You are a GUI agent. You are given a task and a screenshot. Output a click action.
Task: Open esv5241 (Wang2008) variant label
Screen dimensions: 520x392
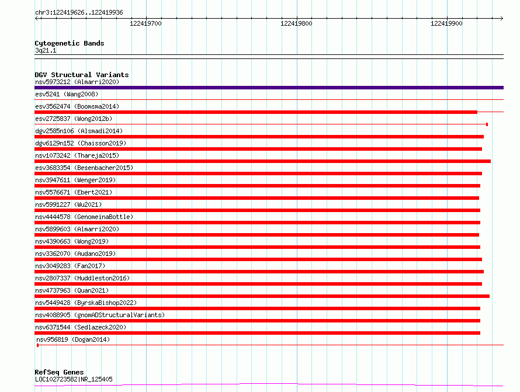(x=67, y=94)
